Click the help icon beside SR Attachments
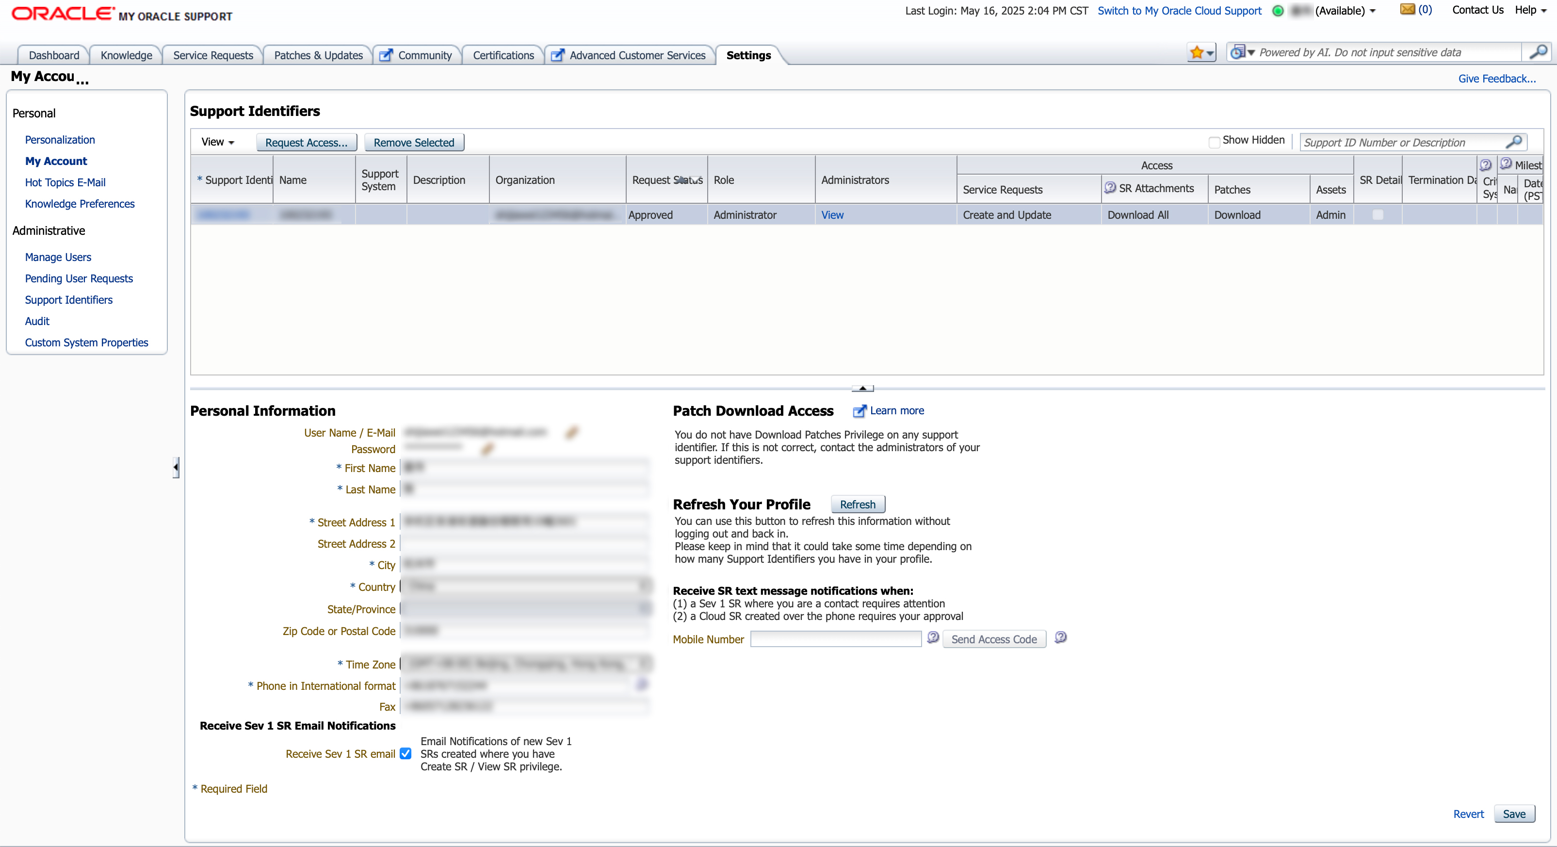This screenshot has width=1557, height=847. point(1110,188)
